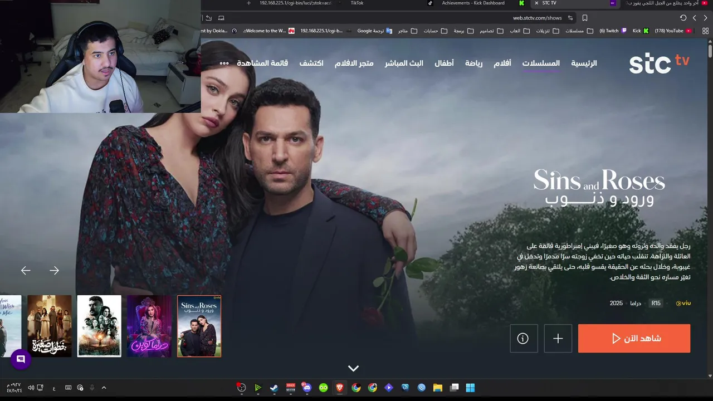The width and height of the screenshot is (713, 401).
Task: Open Steam from the taskbar
Action: point(274,388)
